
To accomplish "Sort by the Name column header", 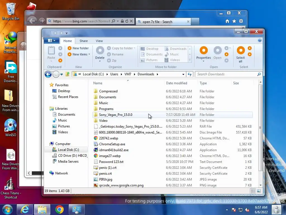I will [98, 83].
